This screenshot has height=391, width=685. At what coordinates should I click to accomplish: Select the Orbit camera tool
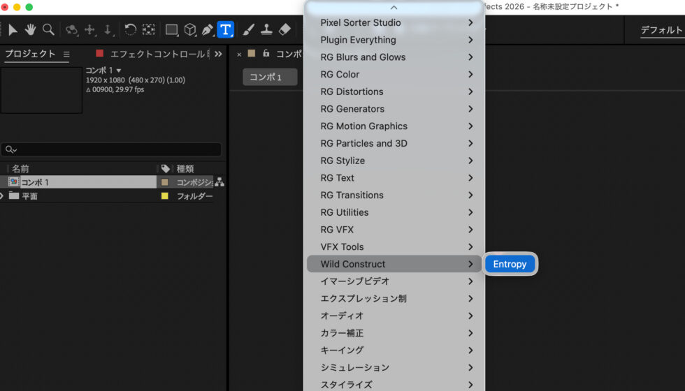coord(71,29)
